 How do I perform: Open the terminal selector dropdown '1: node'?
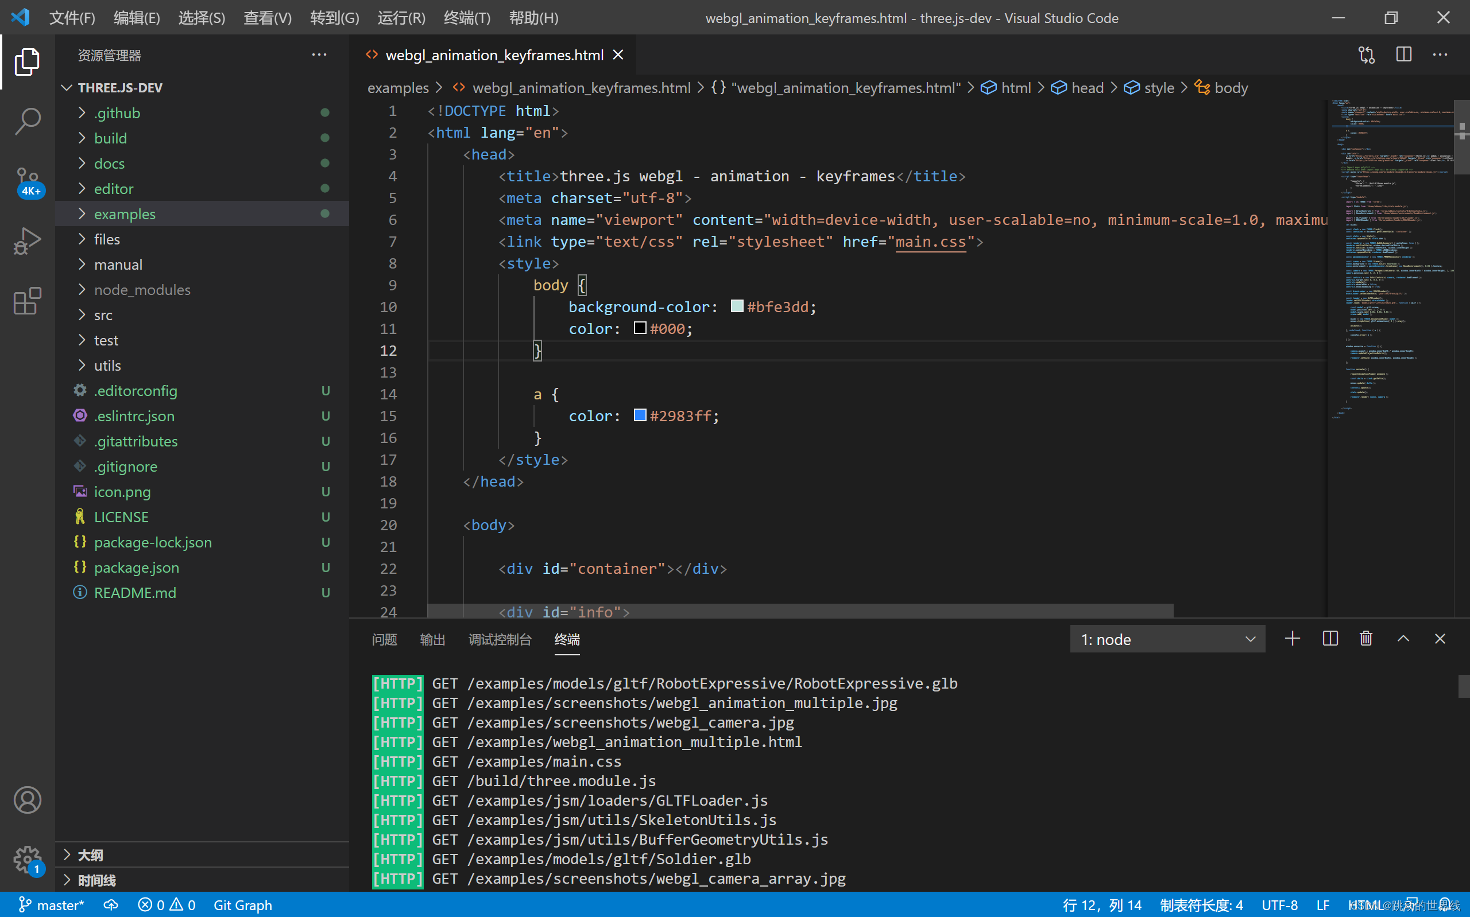pos(1167,639)
